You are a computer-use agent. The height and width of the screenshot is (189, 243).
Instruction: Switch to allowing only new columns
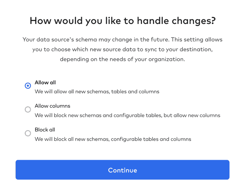coord(28,109)
